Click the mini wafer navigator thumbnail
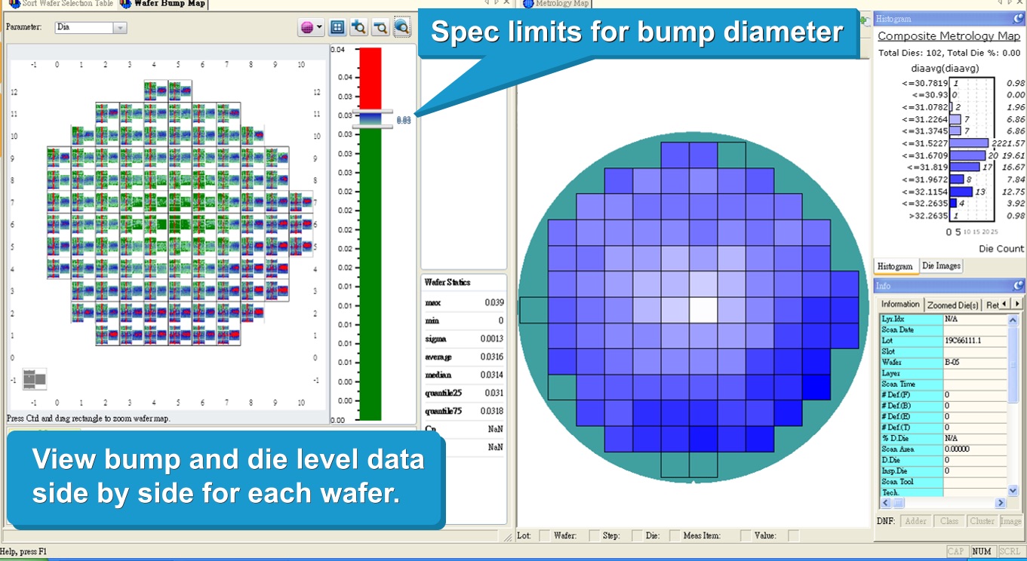The height and width of the screenshot is (561, 1027). tap(34, 379)
